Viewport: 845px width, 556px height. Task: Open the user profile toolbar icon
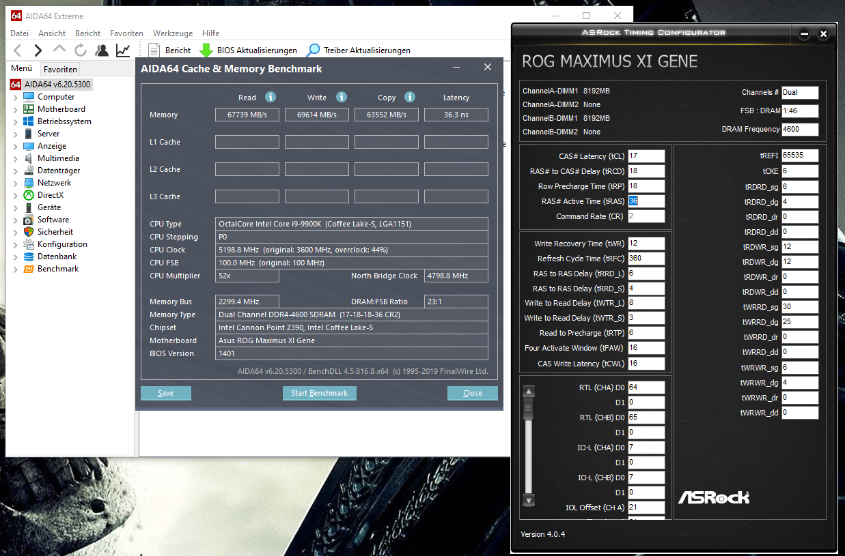coord(102,50)
